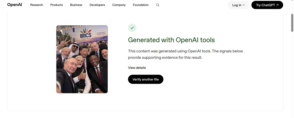Click the vertical page scrollbar thumb
Screen dimensions: 294x118
point(292,23)
